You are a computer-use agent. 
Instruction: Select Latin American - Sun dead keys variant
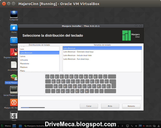click(x=102, y=59)
